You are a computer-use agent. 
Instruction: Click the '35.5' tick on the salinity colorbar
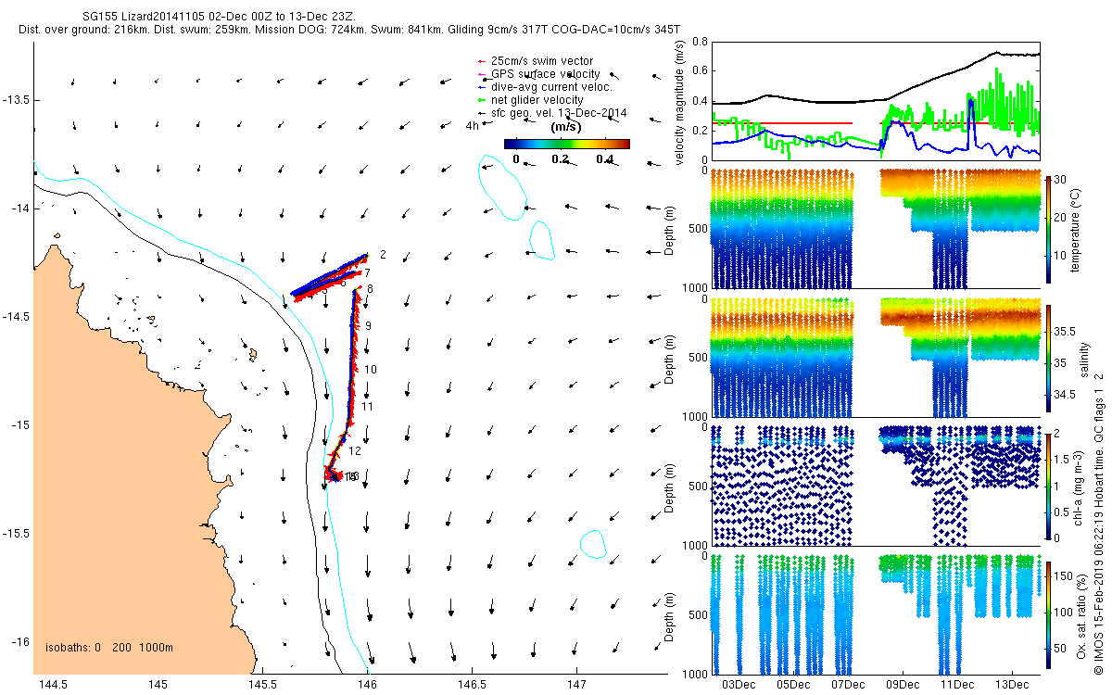pyautogui.click(x=1067, y=330)
